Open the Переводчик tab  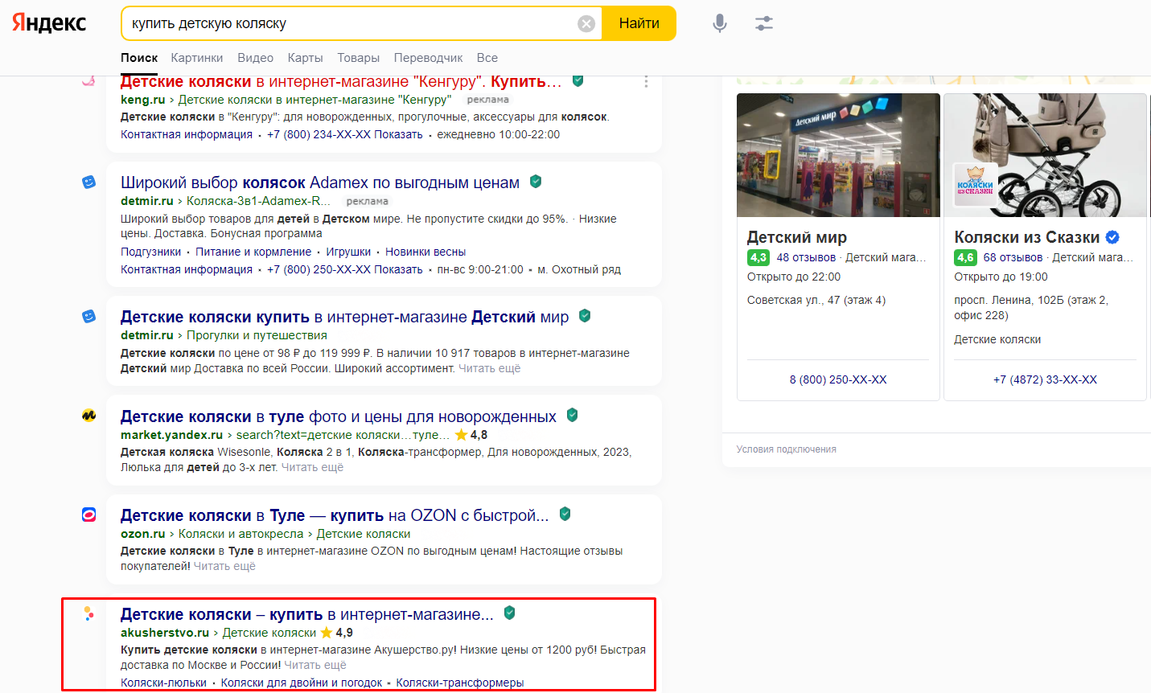click(x=429, y=58)
